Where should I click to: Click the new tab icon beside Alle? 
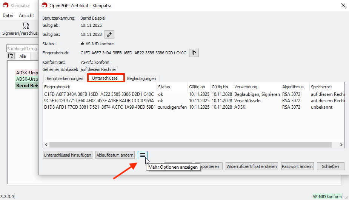point(11,56)
